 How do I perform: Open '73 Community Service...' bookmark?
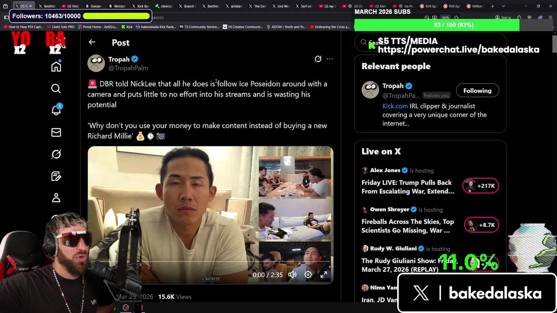[x=199, y=27]
